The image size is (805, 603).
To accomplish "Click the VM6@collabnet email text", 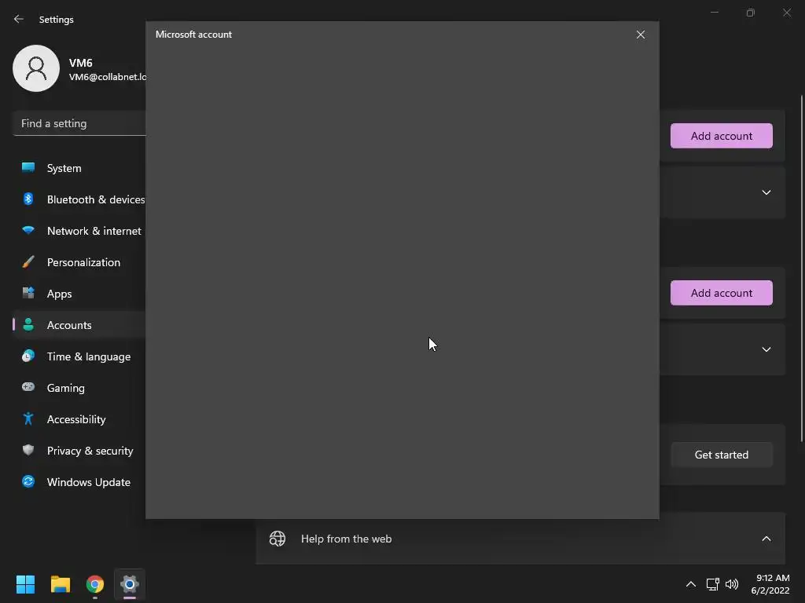I will pyautogui.click(x=107, y=77).
